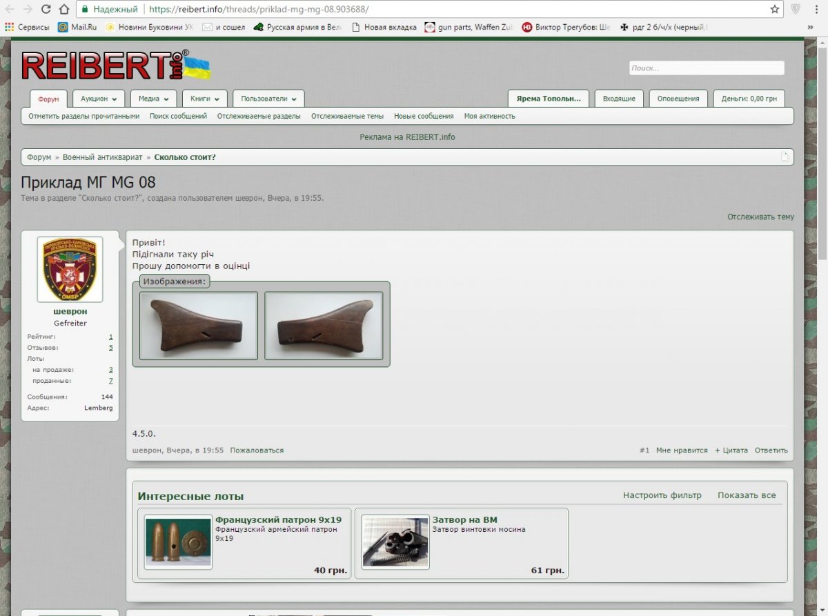Click the browser reload page icon

45,9
